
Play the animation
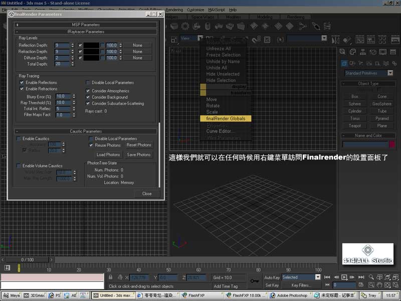344,277
